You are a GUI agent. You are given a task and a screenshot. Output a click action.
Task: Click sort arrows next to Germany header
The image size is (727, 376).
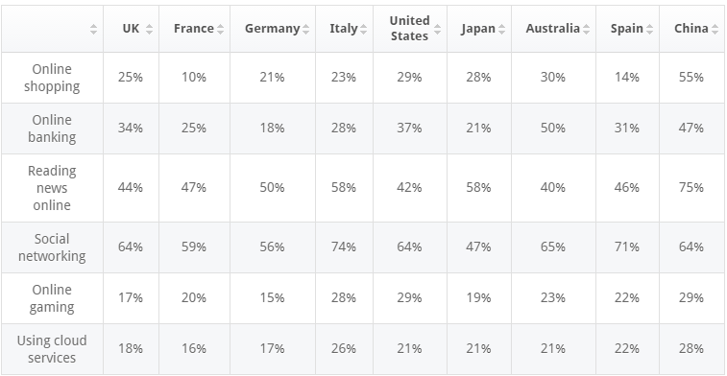point(305,29)
